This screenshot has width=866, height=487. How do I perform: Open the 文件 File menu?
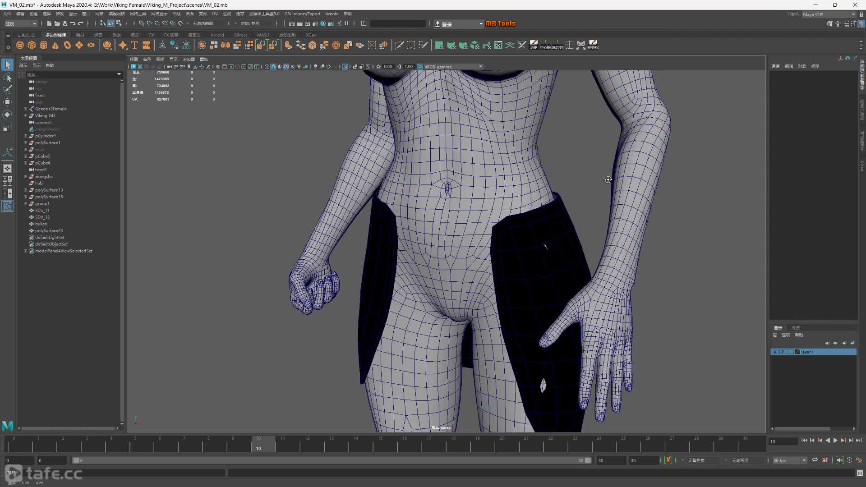click(7, 14)
